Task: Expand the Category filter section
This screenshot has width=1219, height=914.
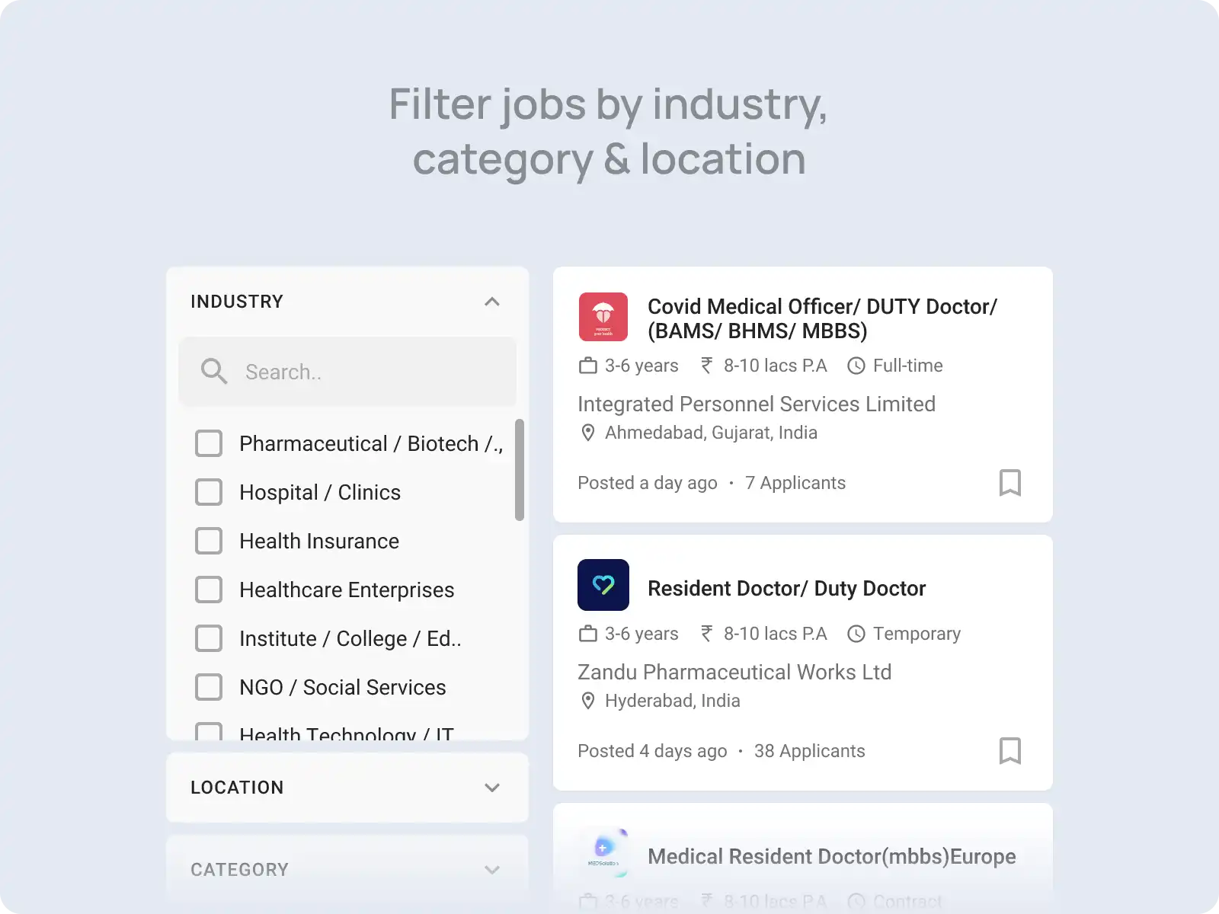Action: 492,870
